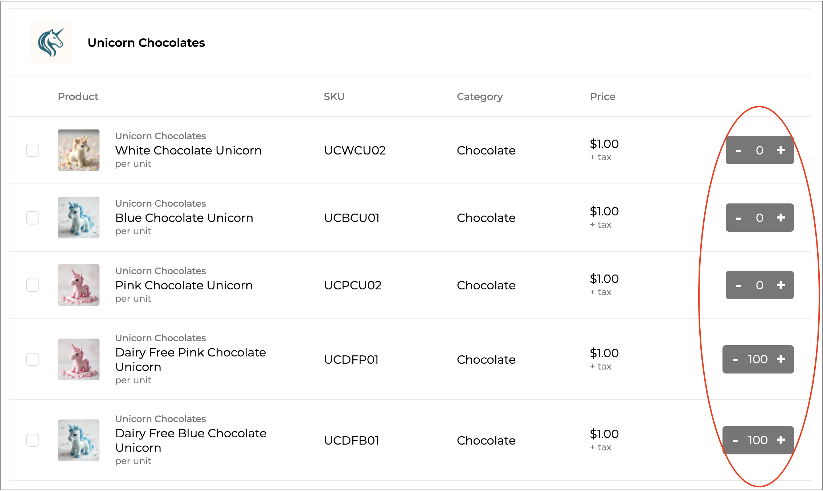The width and height of the screenshot is (823, 491).
Task: Increase White Chocolate Unicorn quantity with plus
Action: coord(781,150)
